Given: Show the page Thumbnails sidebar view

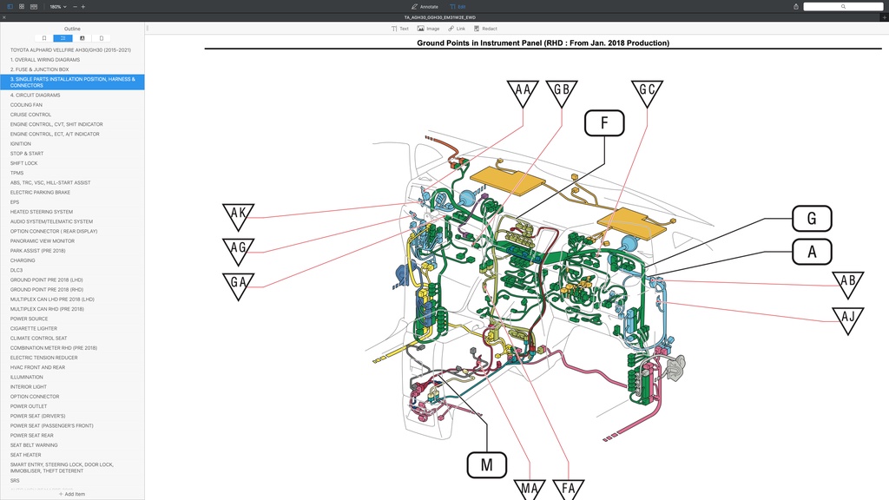Looking at the screenshot, I should coord(102,38).
